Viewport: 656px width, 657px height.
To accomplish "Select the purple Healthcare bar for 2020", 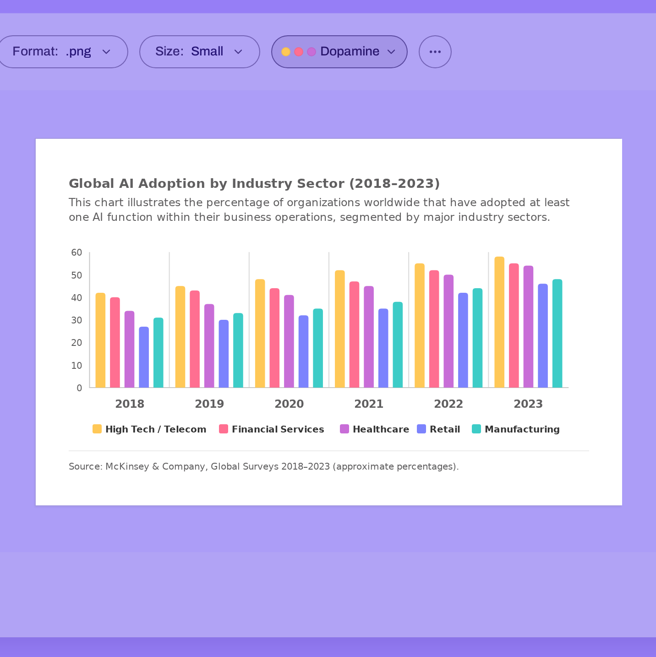I will pos(289,341).
